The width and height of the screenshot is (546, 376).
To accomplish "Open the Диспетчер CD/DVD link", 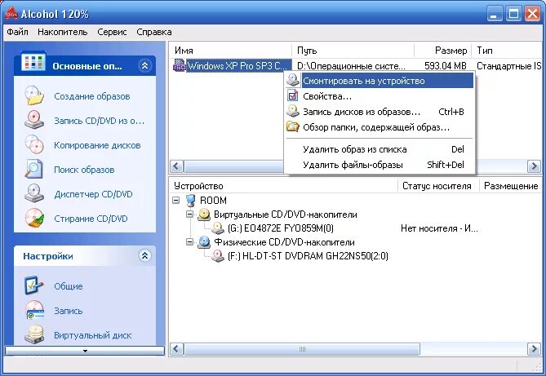I will point(93,194).
